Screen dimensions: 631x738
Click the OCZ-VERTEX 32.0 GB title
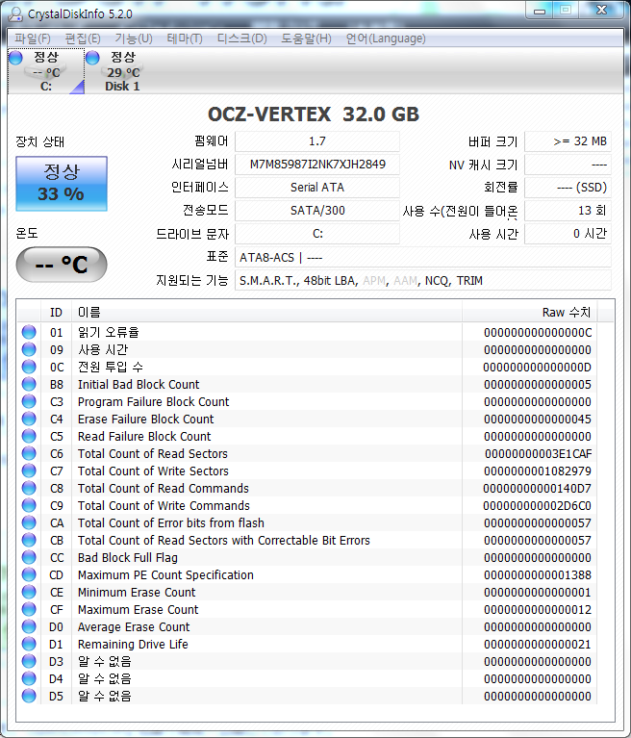pos(314,115)
